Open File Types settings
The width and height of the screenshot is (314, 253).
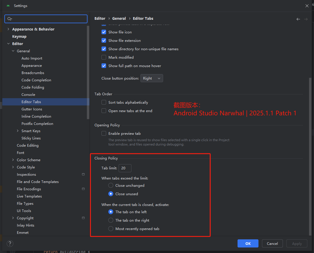(25, 203)
